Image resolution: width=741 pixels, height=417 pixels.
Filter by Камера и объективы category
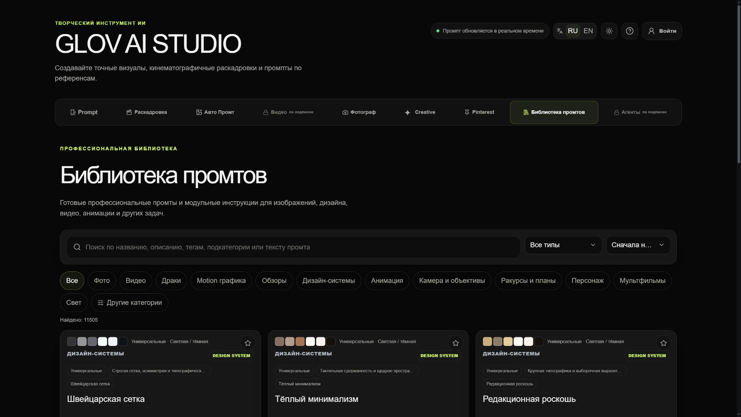tap(452, 280)
